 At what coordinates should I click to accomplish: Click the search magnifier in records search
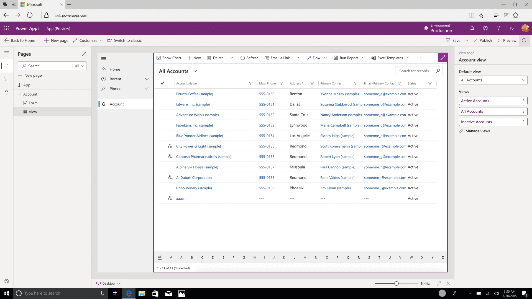point(438,71)
